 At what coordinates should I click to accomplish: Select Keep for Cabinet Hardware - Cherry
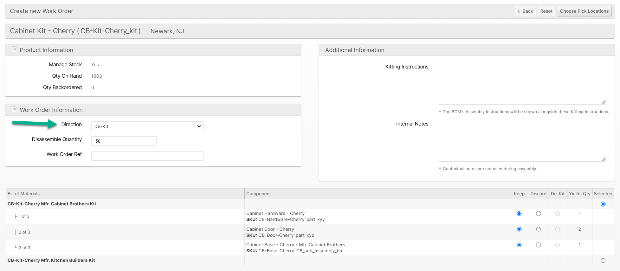tap(519, 214)
